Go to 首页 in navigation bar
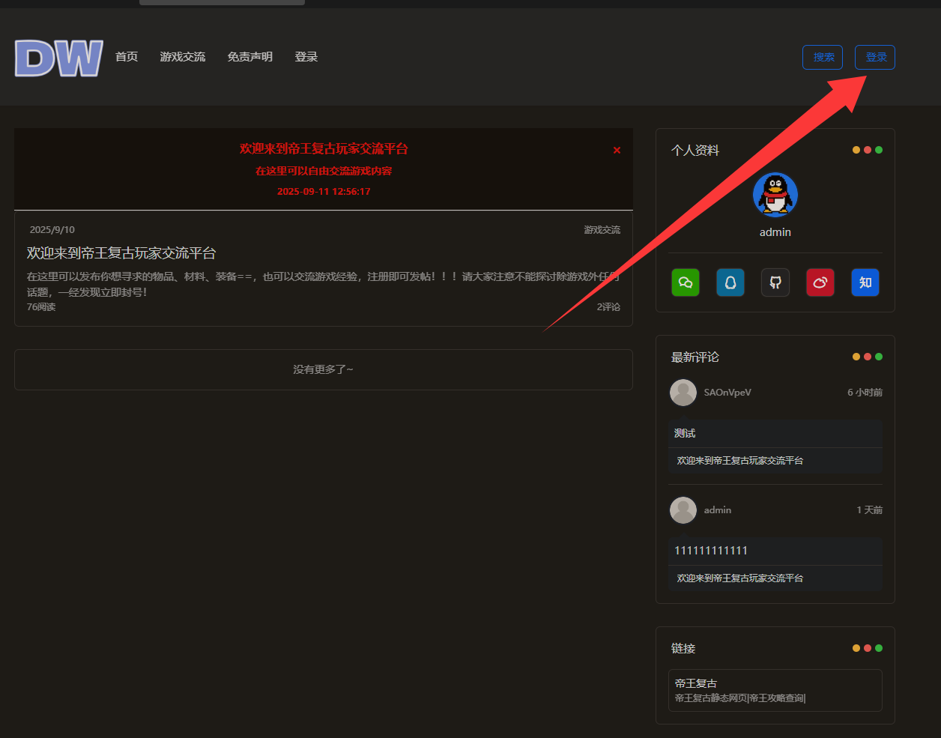This screenshot has width=941, height=738. pyautogui.click(x=127, y=57)
